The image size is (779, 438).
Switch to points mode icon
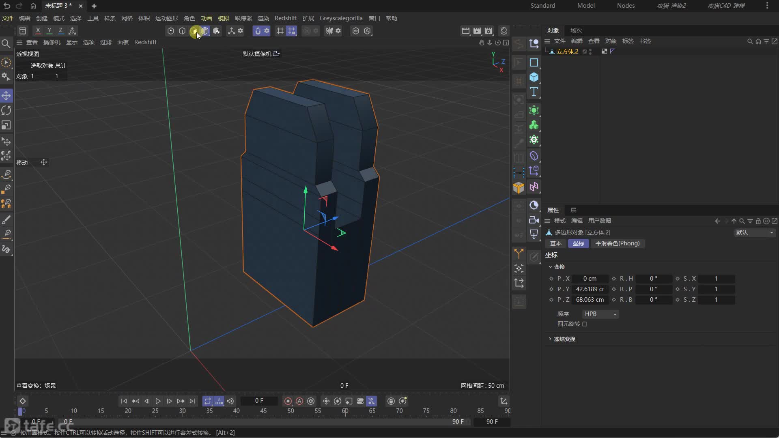171,31
